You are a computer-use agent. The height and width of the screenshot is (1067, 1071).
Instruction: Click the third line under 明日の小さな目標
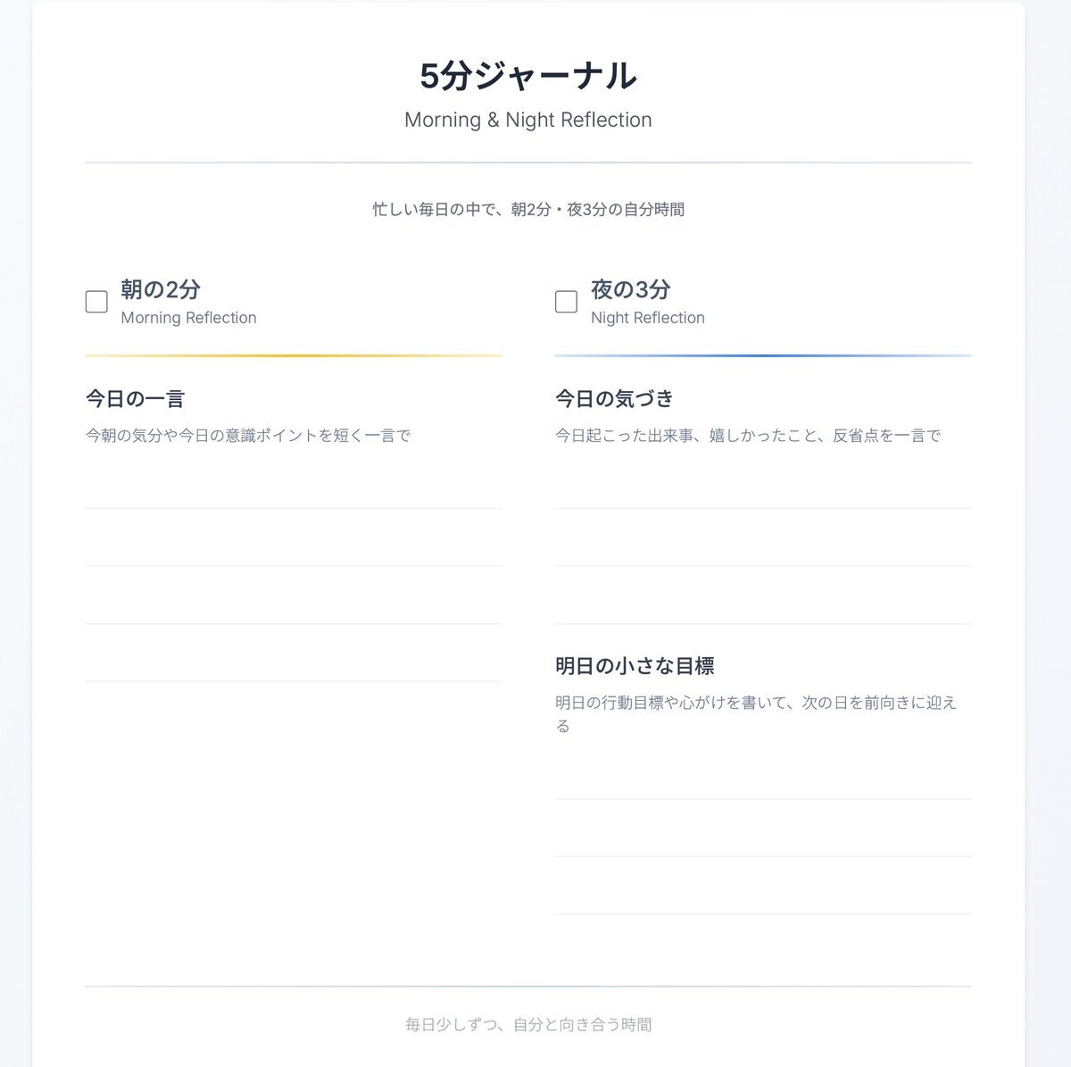763,886
